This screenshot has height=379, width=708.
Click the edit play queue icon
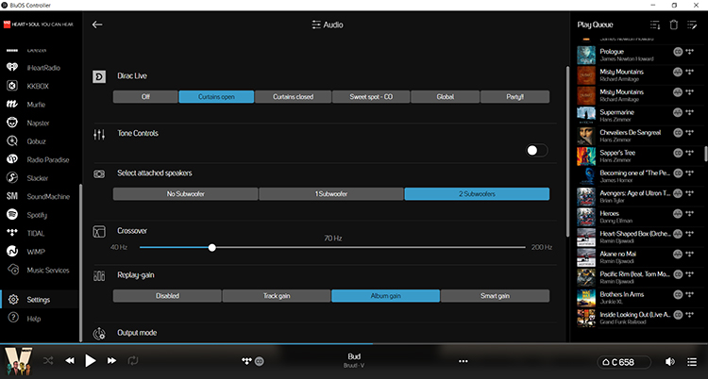693,25
